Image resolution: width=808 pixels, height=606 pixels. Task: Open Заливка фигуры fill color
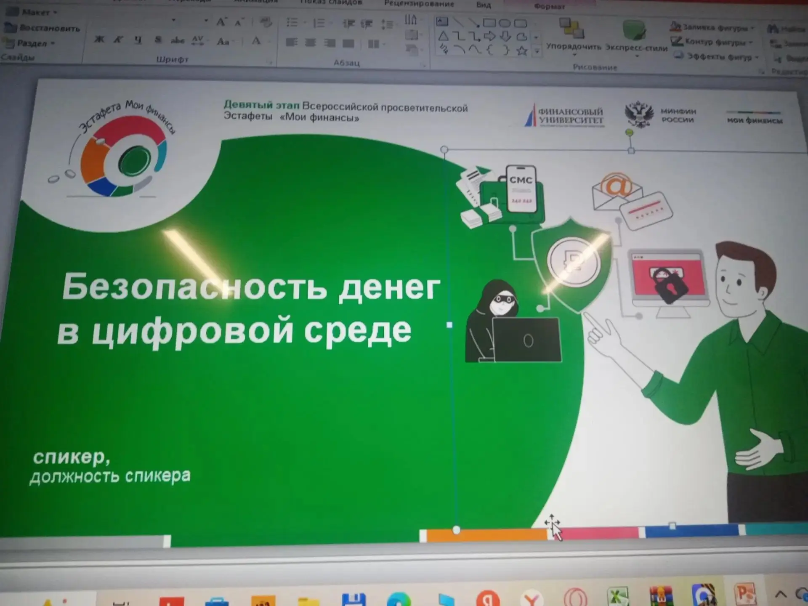(x=712, y=27)
